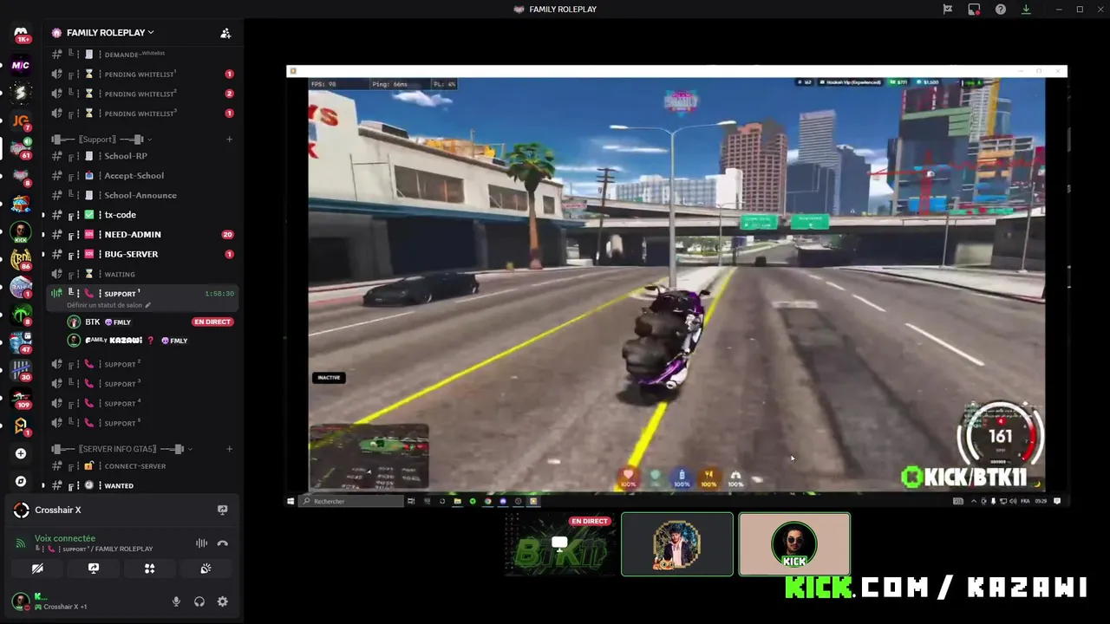Expand FAMILY ROLEPLAY server menu
Viewport: 1110px width, 624px height.
coord(110,33)
